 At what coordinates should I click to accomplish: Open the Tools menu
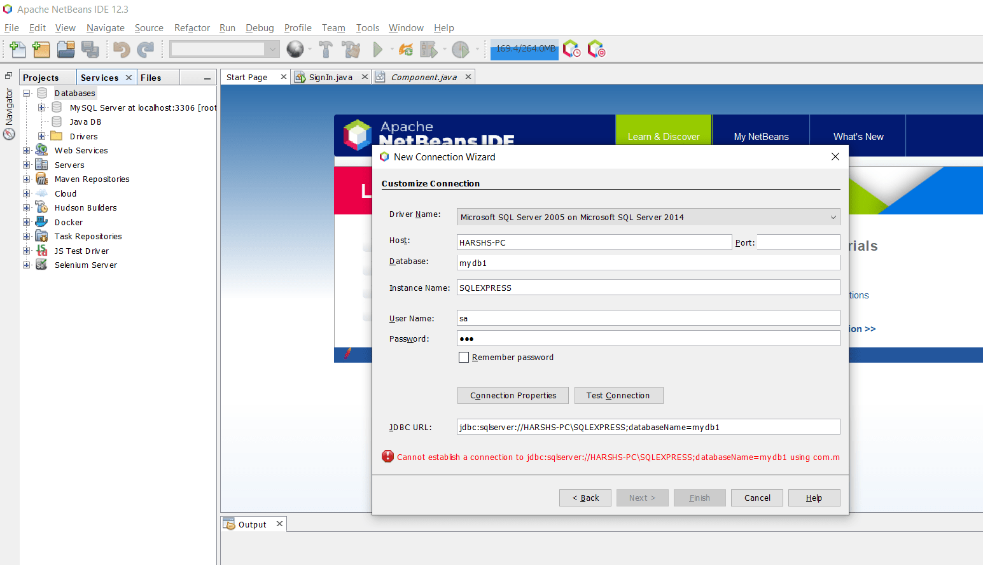click(x=367, y=28)
